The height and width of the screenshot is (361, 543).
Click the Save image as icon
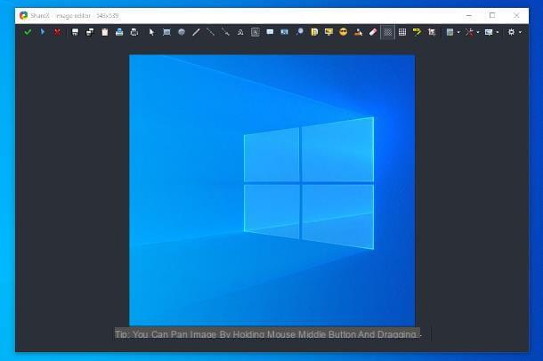click(90, 32)
